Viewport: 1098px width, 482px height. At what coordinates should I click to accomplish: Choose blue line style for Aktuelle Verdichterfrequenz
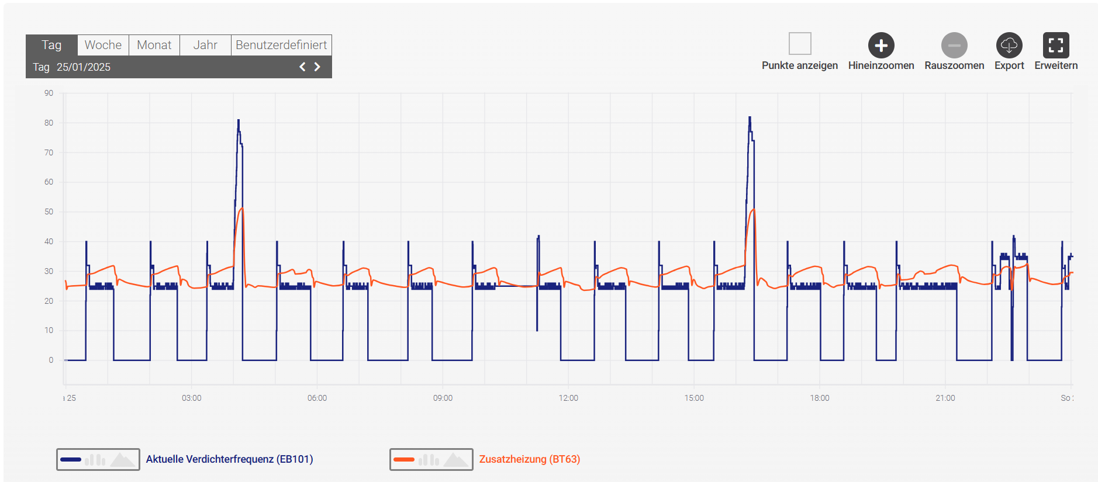(x=71, y=460)
